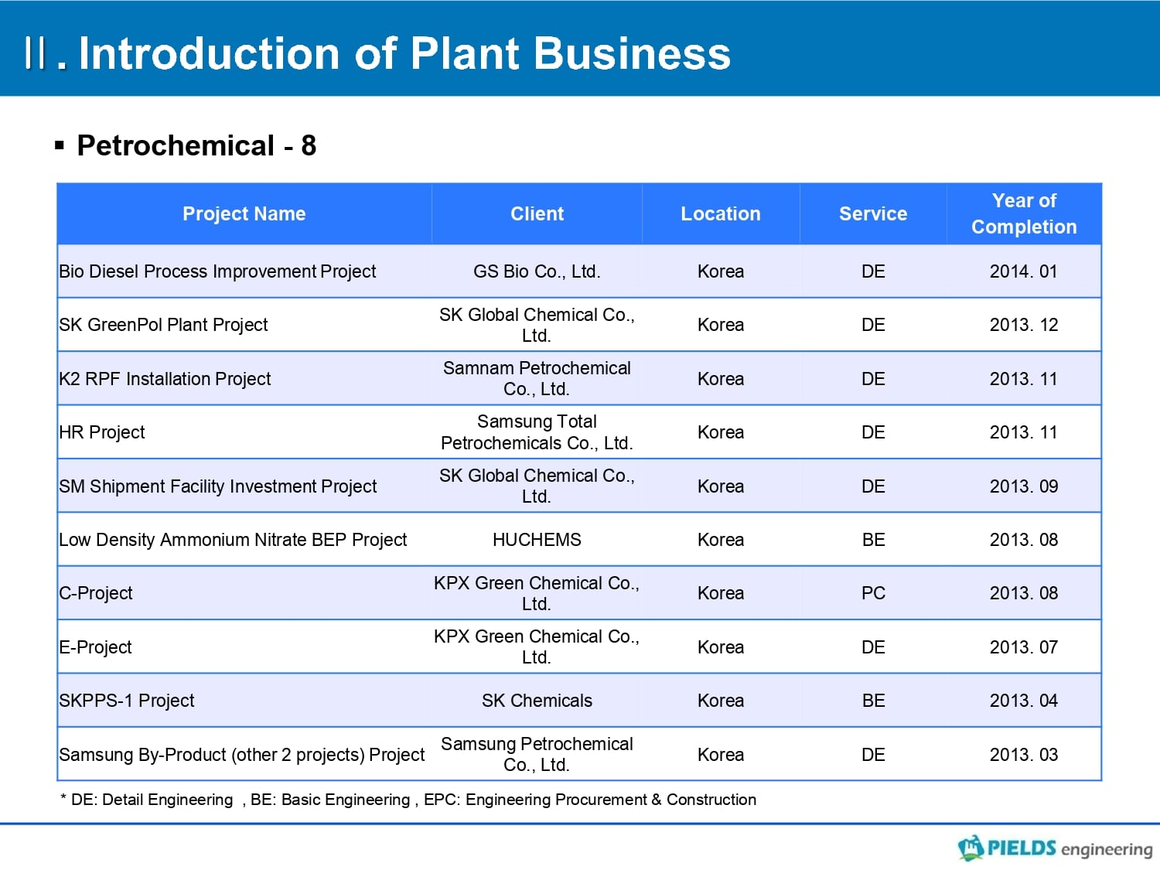Click Korea in the Bio Diesel row
This screenshot has width=1160, height=870.
click(721, 271)
